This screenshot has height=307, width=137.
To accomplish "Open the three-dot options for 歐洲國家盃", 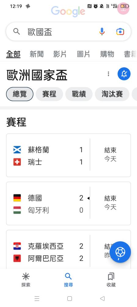I will [x=108, y=74].
